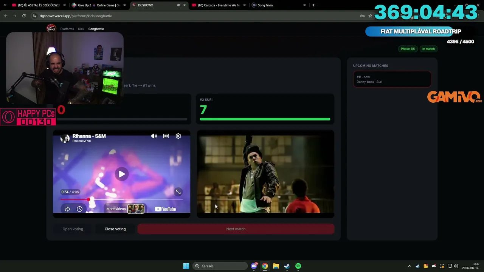Enter fullscreen on the Rihanna video
Image resolution: width=484 pixels, height=272 pixels.
178,192
